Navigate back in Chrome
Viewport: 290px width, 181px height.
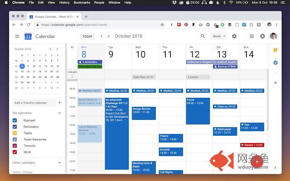[14, 24]
